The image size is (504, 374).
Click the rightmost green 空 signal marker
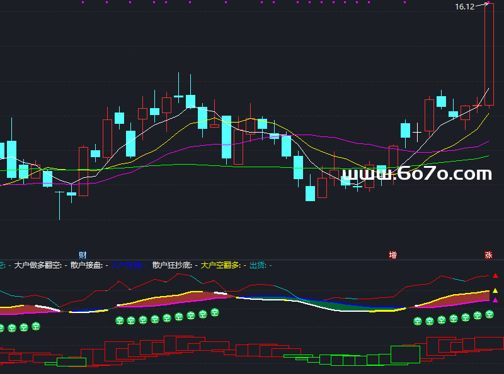tap(489, 314)
